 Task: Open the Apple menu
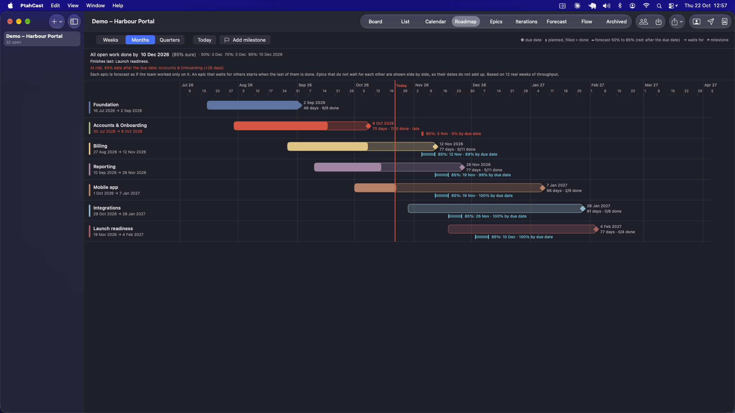point(10,6)
